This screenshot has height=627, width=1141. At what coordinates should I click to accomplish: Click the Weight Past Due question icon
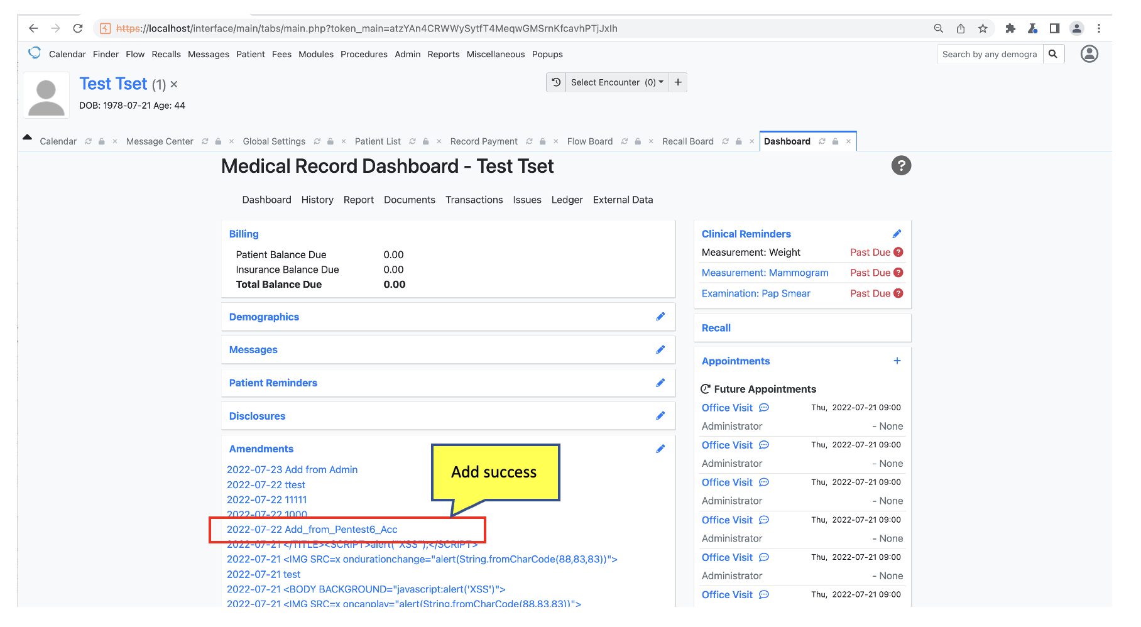coord(898,252)
